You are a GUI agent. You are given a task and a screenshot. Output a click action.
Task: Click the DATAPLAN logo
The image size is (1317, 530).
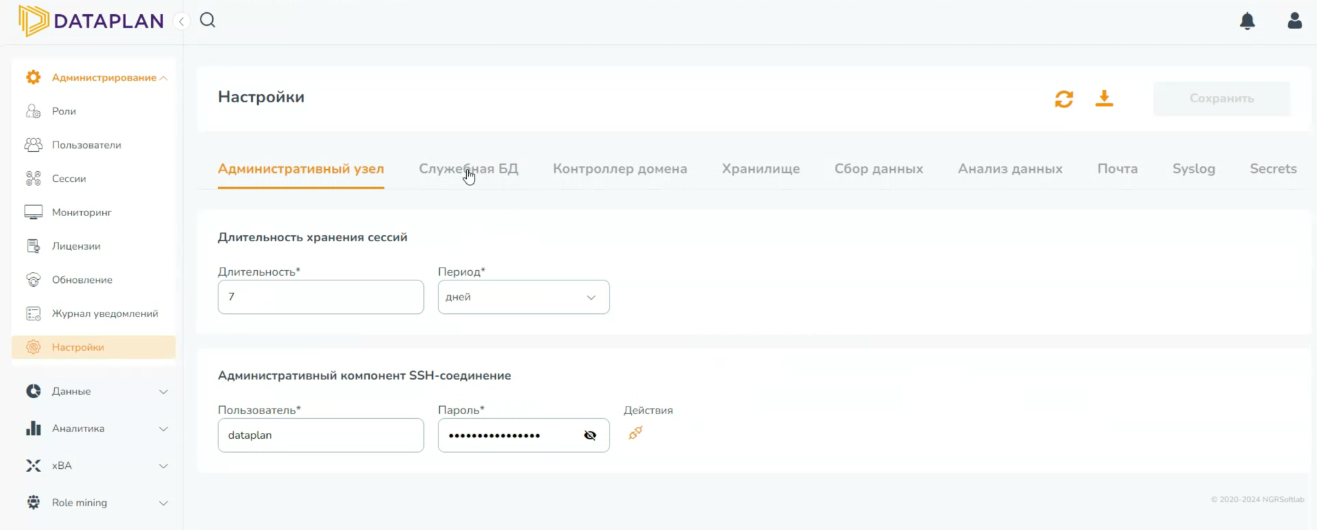point(91,21)
